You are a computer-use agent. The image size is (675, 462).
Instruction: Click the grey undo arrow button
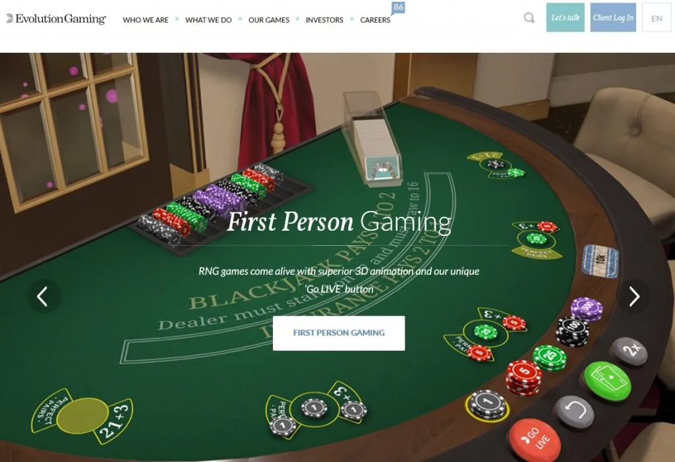(x=575, y=410)
